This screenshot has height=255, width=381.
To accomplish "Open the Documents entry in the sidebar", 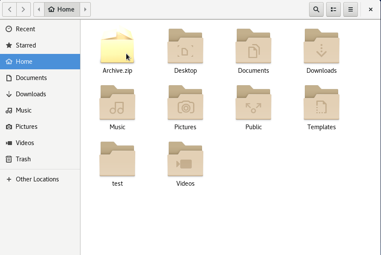I will tap(31, 77).
